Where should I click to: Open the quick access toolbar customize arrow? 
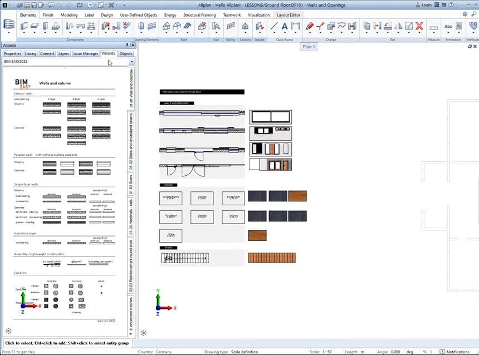tap(124, 5)
